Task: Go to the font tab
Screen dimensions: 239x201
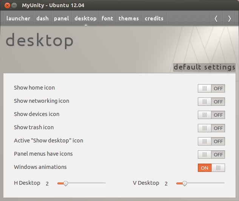Action: tap(108, 19)
